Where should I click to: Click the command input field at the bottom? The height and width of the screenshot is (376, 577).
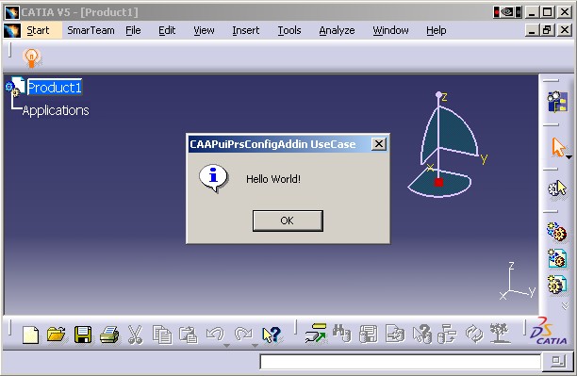pos(400,361)
